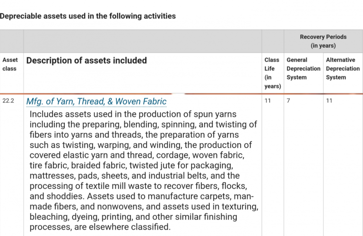Screen dimensions: 363x236
Task: Click the Asset class column header
Action: point(9,64)
